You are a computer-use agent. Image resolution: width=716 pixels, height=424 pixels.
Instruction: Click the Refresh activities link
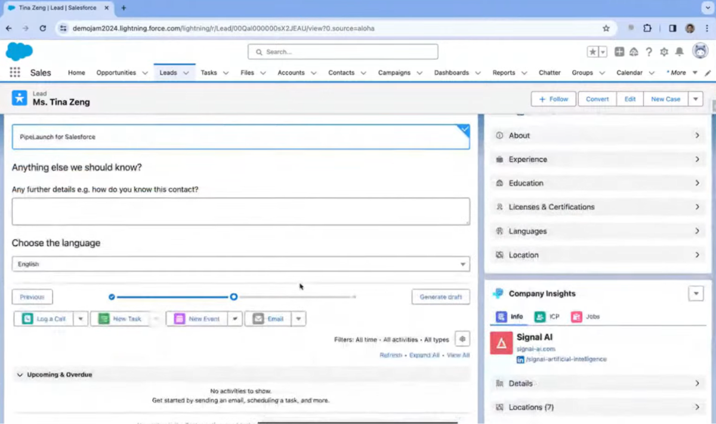(x=391, y=355)
